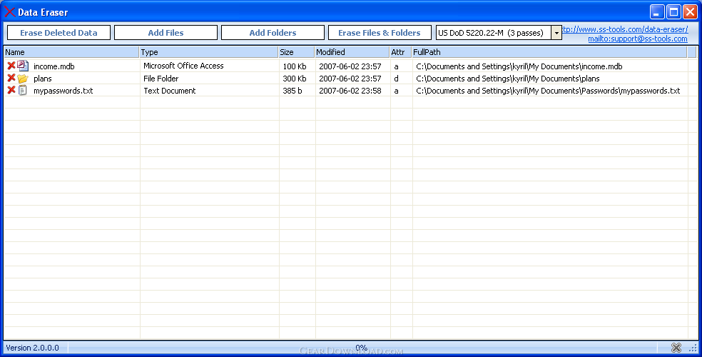Click Erase Deleted Data button
This screenshot has height=357, width=702.
point(58,33)
